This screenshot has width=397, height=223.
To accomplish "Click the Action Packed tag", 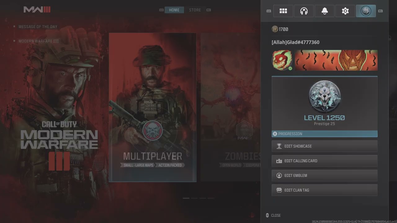I will [x=170, y=165].
